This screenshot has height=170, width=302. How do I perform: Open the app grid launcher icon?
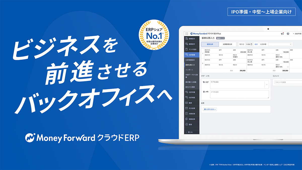pos(186,33)
